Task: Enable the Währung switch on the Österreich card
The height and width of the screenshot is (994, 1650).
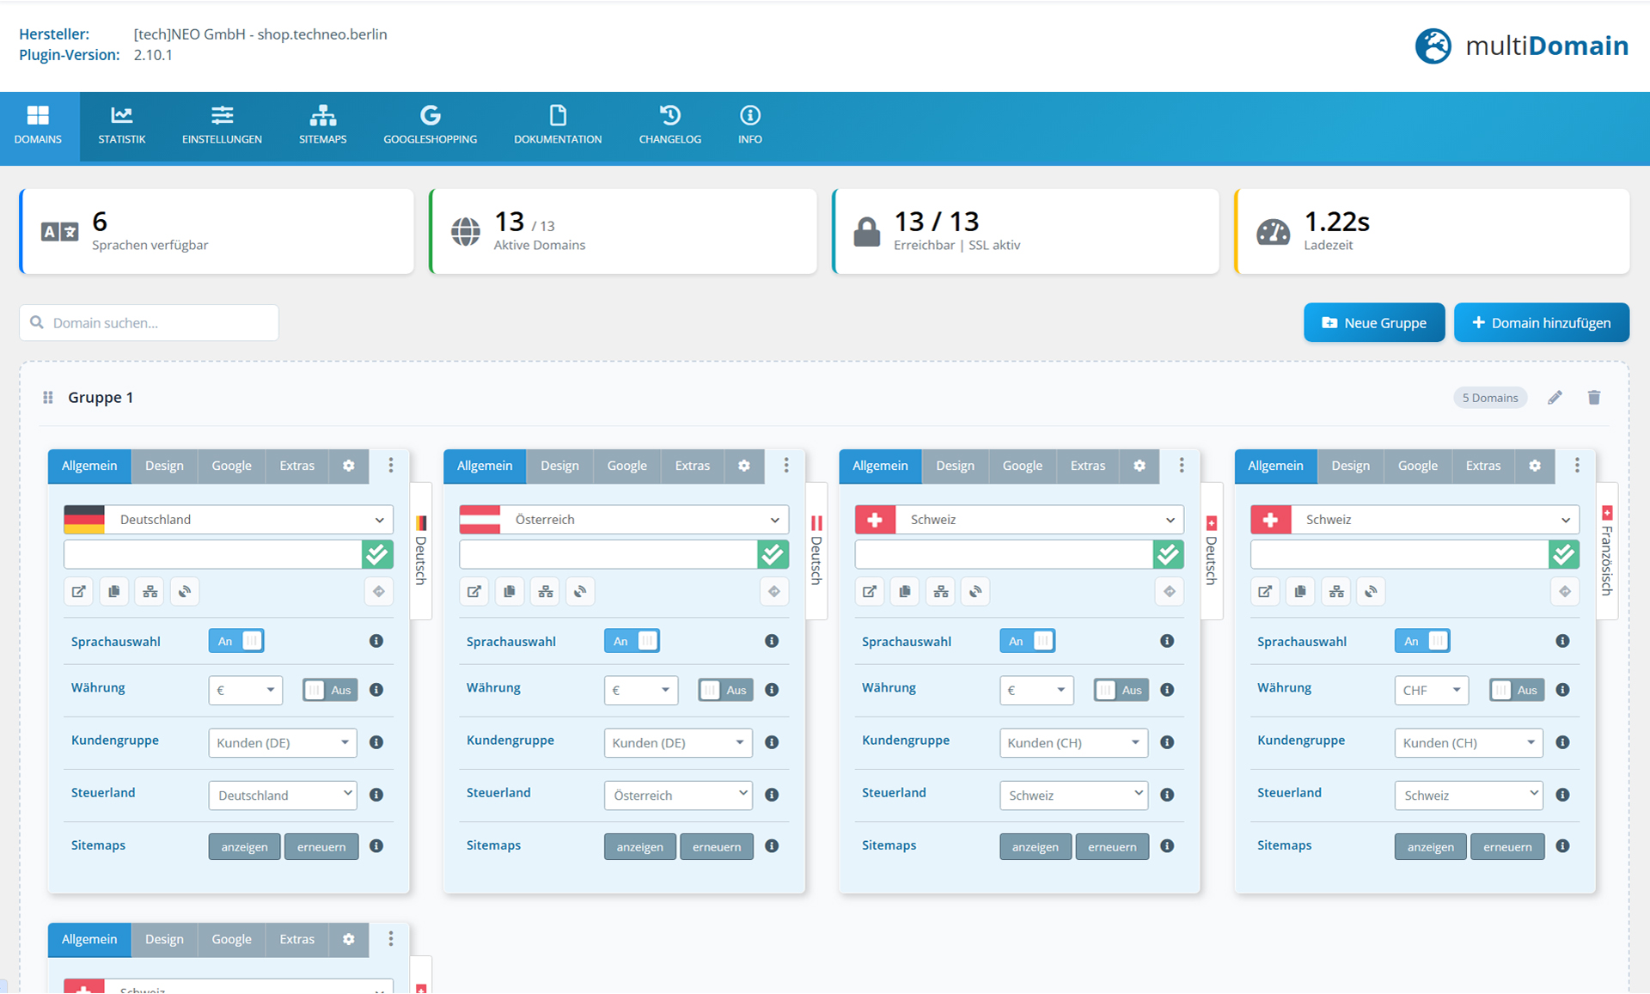Action: tap(725, 690)
